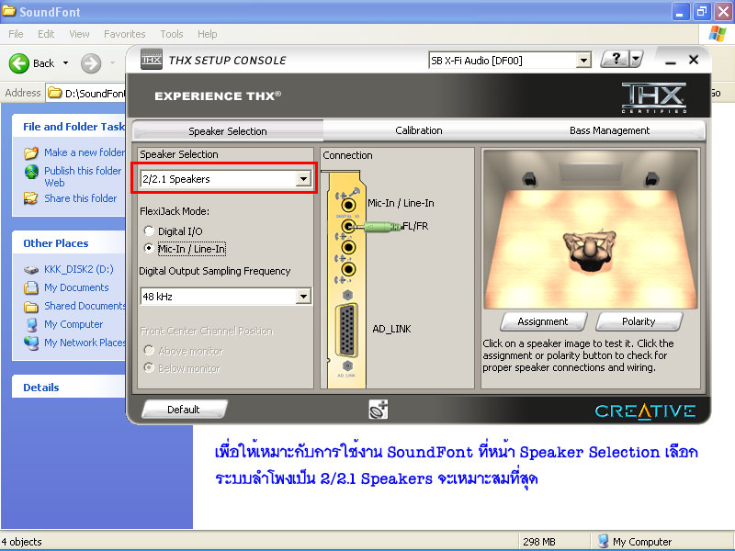Click the My Documents icon
Image resolution: width=735 pixels, height=551 pixels.
pyautogui.click(x=31, y=287)
